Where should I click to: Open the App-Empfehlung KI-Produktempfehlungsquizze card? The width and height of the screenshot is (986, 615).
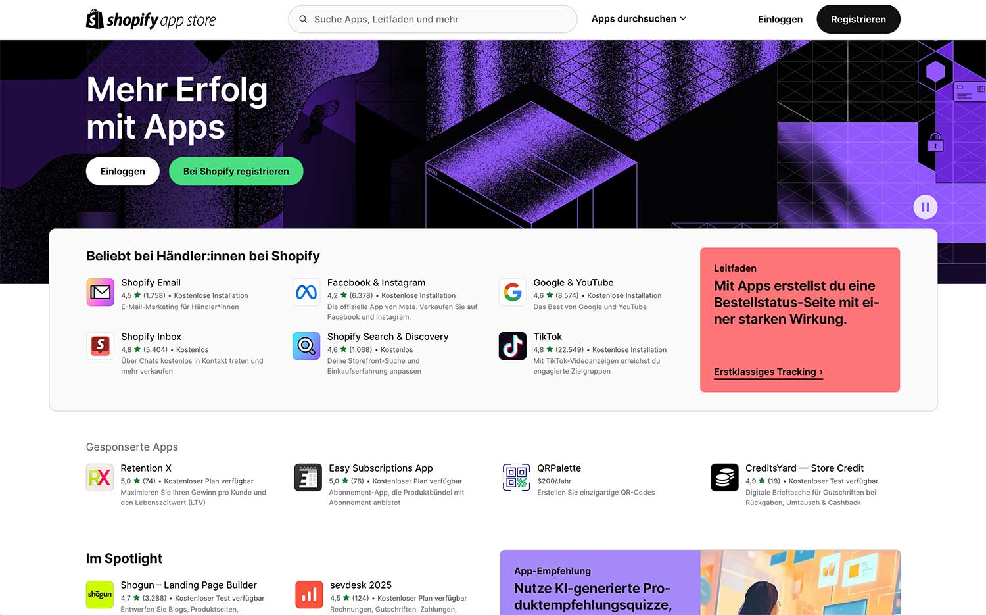pyautogui.click(x=700, y=583)
